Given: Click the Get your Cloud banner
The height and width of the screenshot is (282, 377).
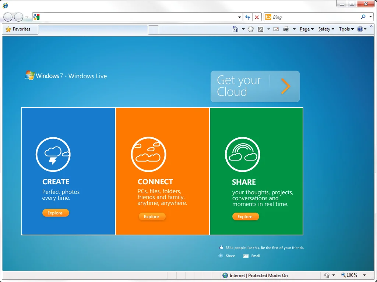Looking at the screenshot, I should [x=255, y=86].
